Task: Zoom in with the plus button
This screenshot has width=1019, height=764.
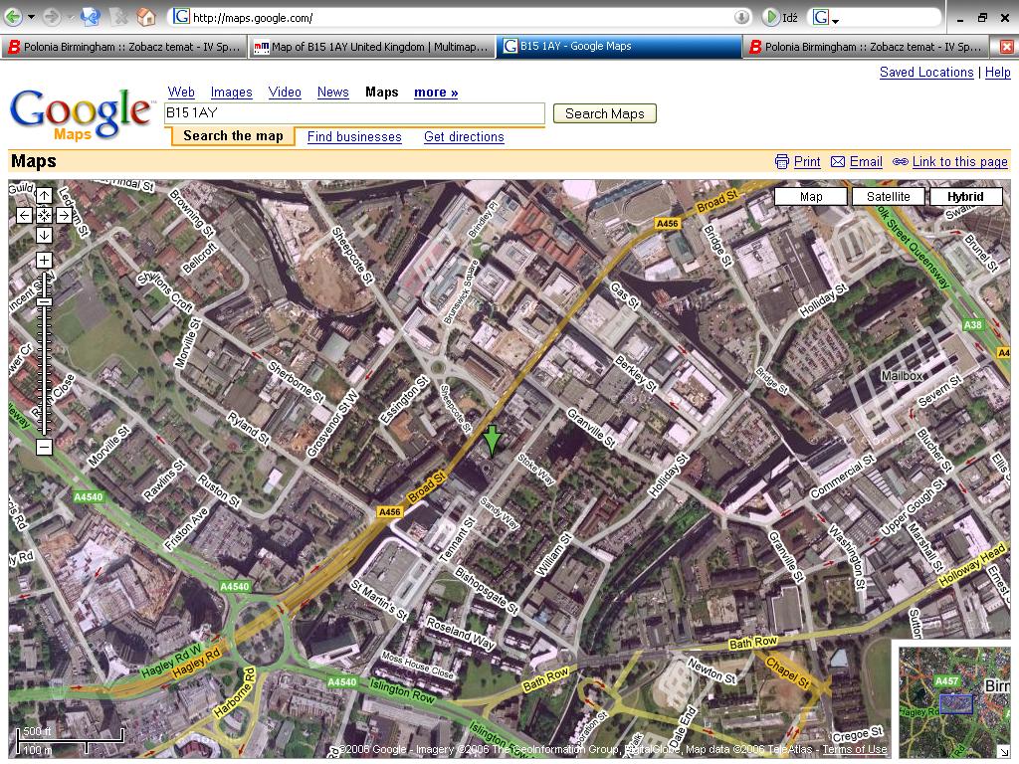Action: click(x=44, y=261)
